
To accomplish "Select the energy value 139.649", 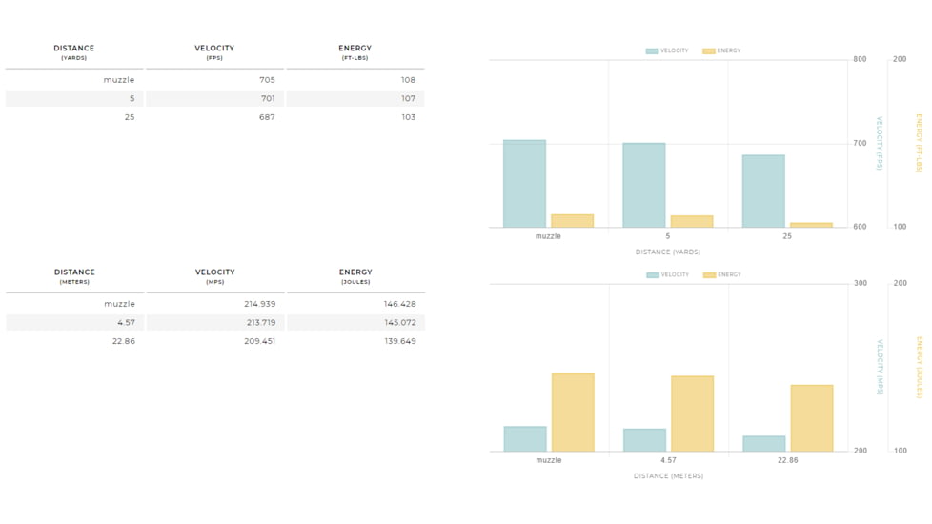I will click(400, 341).
